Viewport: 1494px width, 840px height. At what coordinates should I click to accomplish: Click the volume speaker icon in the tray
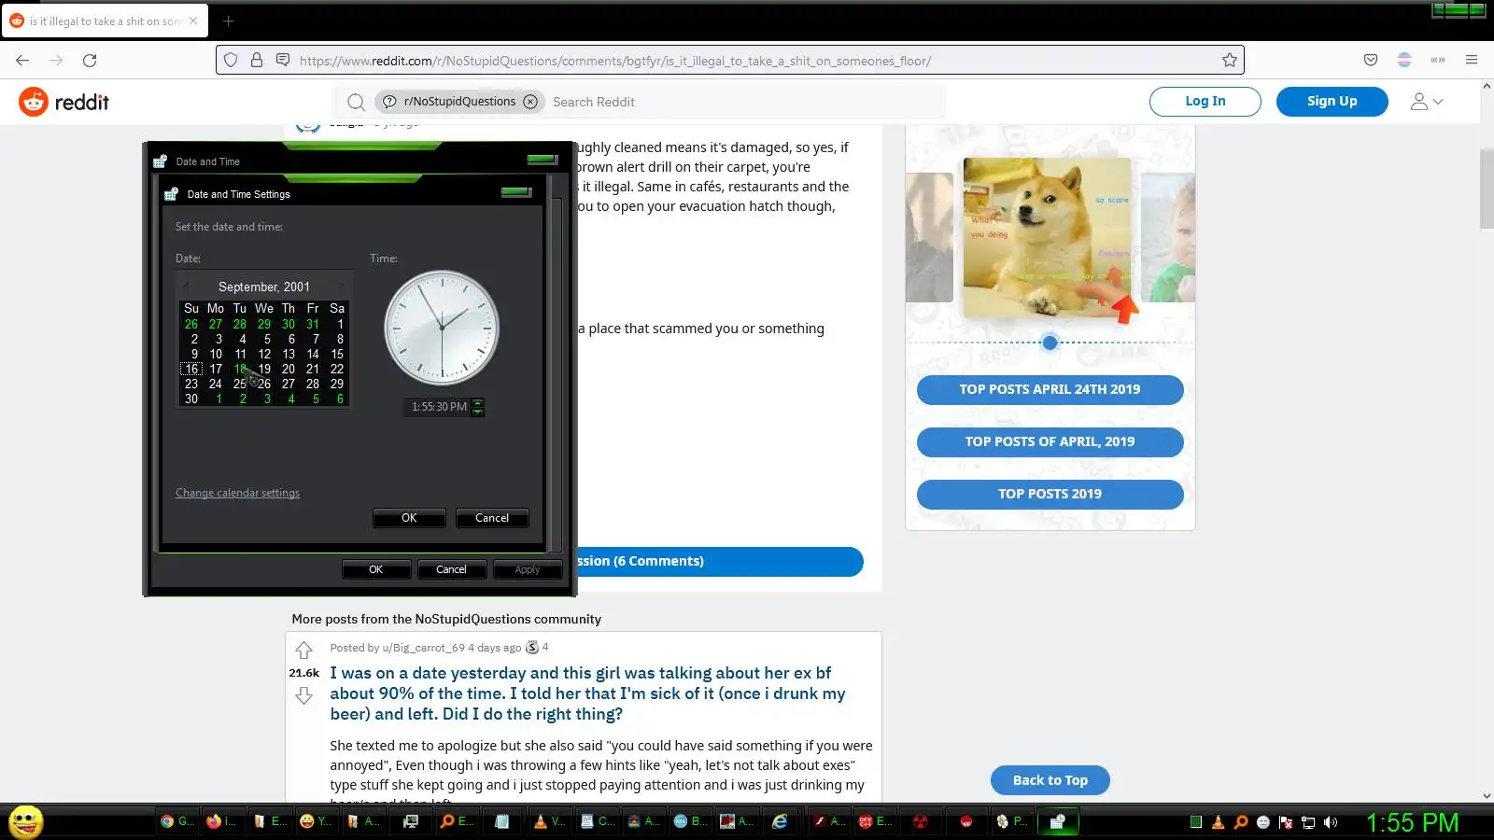tap(1331, 822)
